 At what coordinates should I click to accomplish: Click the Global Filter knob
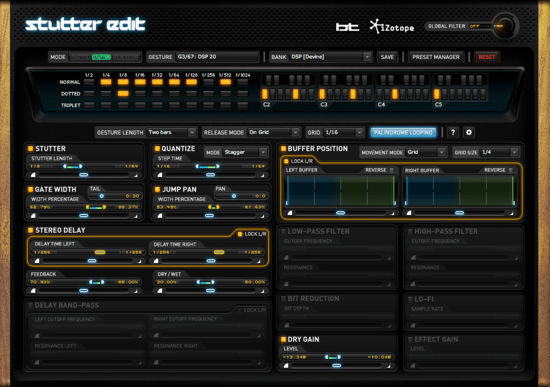(x=505, y=26)
